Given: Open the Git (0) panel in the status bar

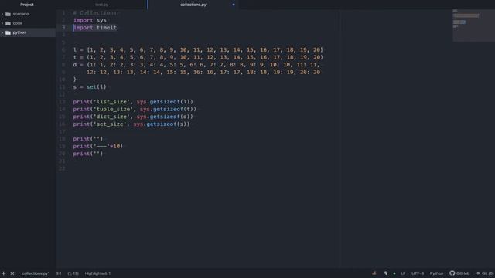Looking at the screenshot, I should click(485, 273).
